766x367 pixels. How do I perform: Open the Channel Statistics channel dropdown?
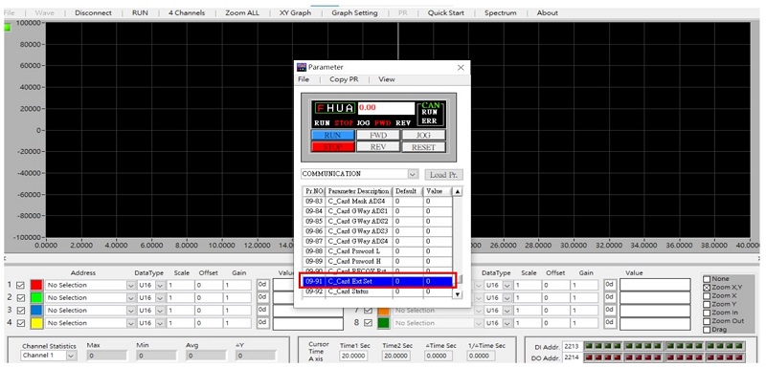pos(71,356)
